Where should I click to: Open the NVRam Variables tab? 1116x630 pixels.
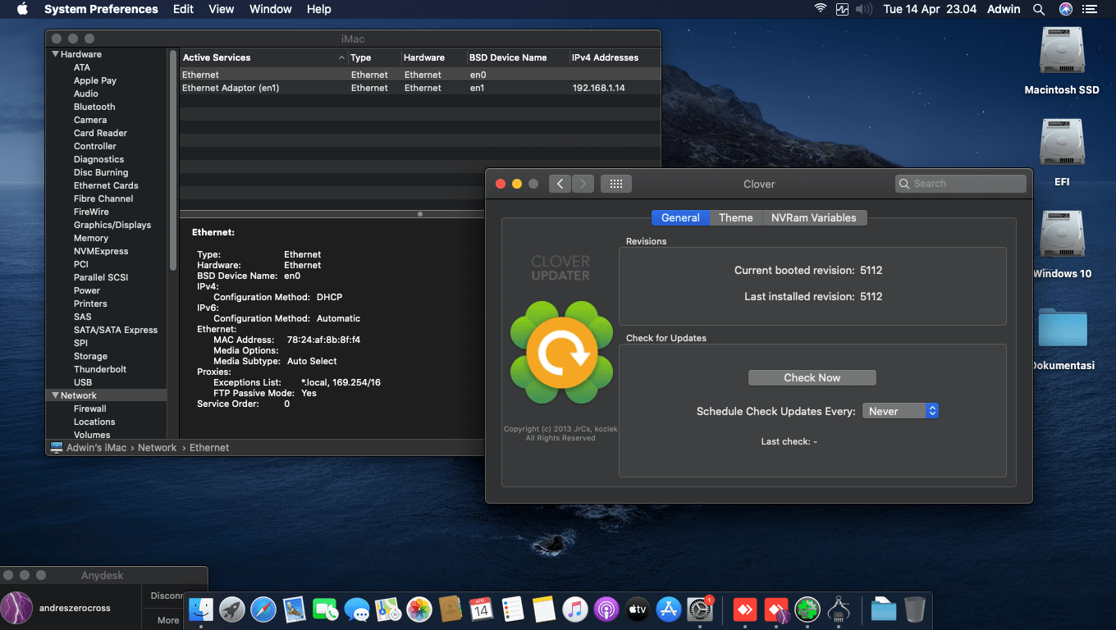(x=815, y=217)
